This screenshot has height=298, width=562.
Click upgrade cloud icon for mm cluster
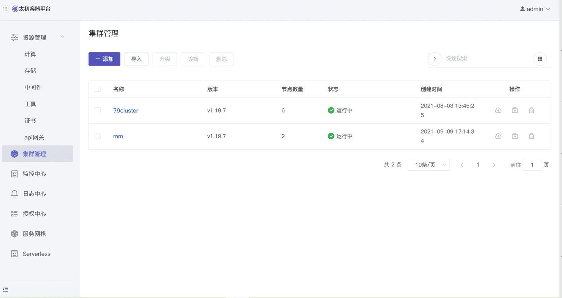pos(498,136)
